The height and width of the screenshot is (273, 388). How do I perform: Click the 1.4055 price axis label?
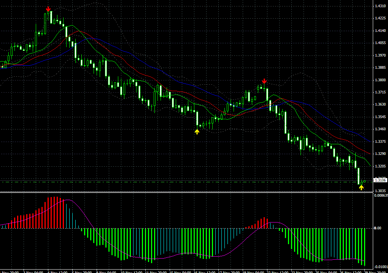pos(380,43)
